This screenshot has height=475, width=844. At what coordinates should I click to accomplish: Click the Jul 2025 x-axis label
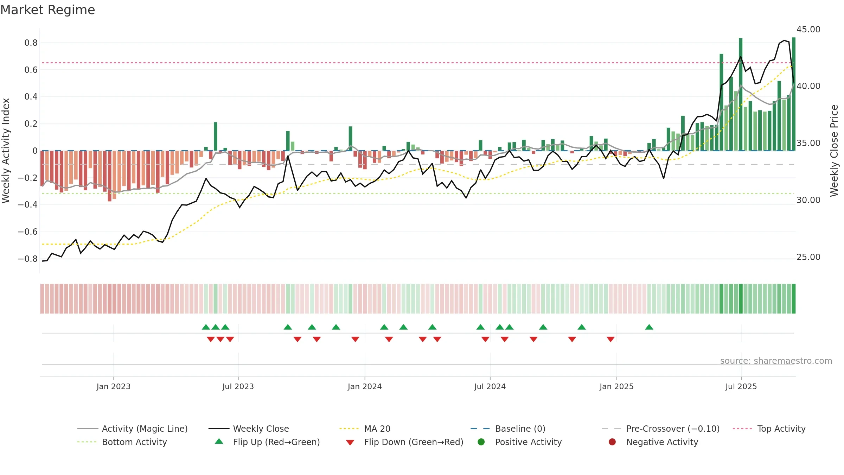[741, 386]
